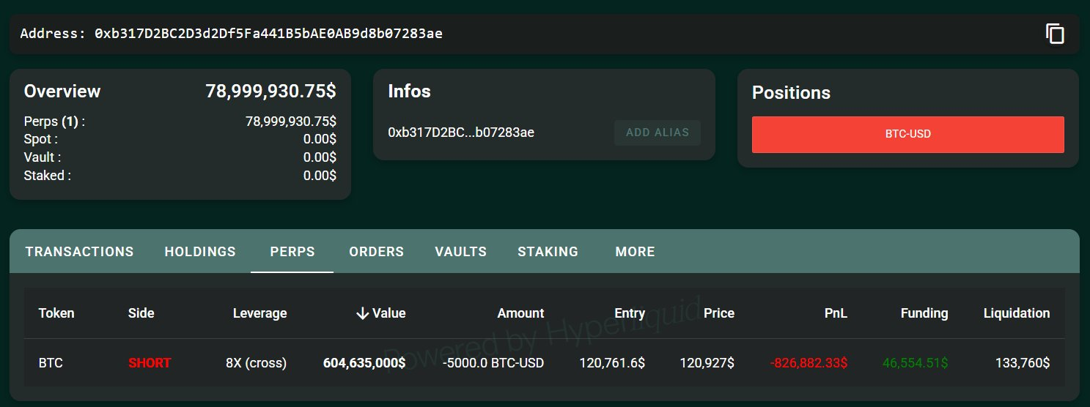Open the Orders tab
Image resolution: width=1090 pixels, height=407 pixels.
pos(376,252)
